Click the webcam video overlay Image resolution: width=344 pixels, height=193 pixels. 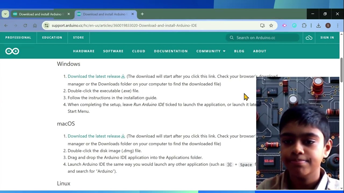click(298, 133)
